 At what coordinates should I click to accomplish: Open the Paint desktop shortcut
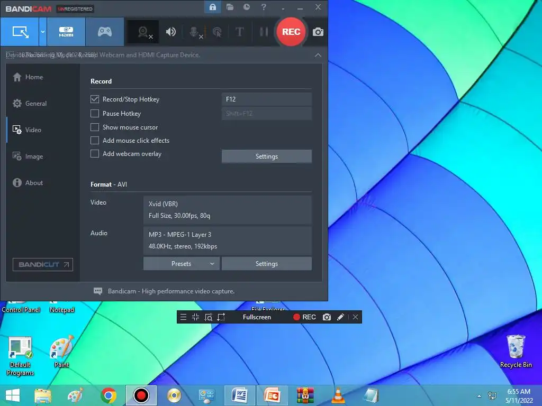pyautogui.click(x=61, y=352)
